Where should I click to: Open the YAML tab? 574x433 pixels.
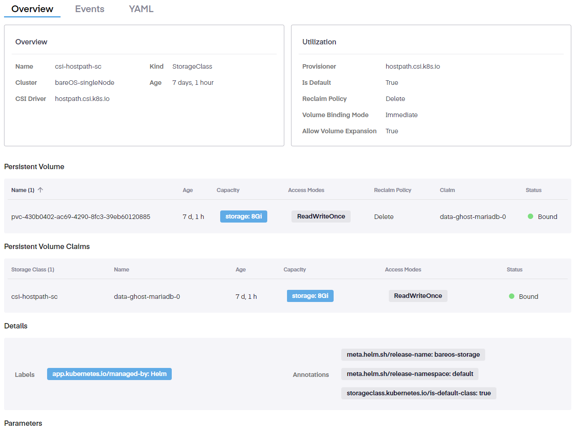[x=141, y=9]
